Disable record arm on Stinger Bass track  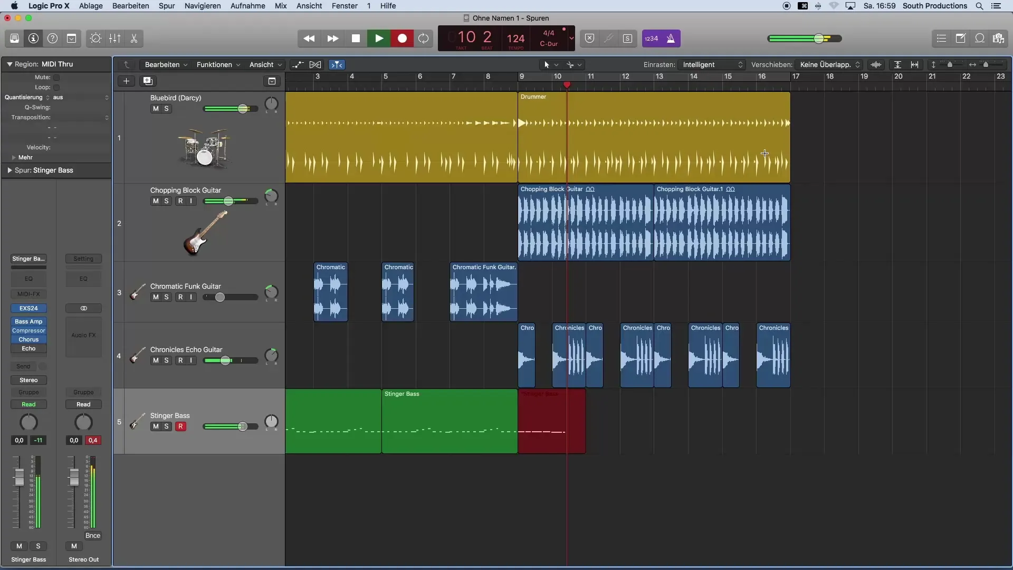[180, 426]
